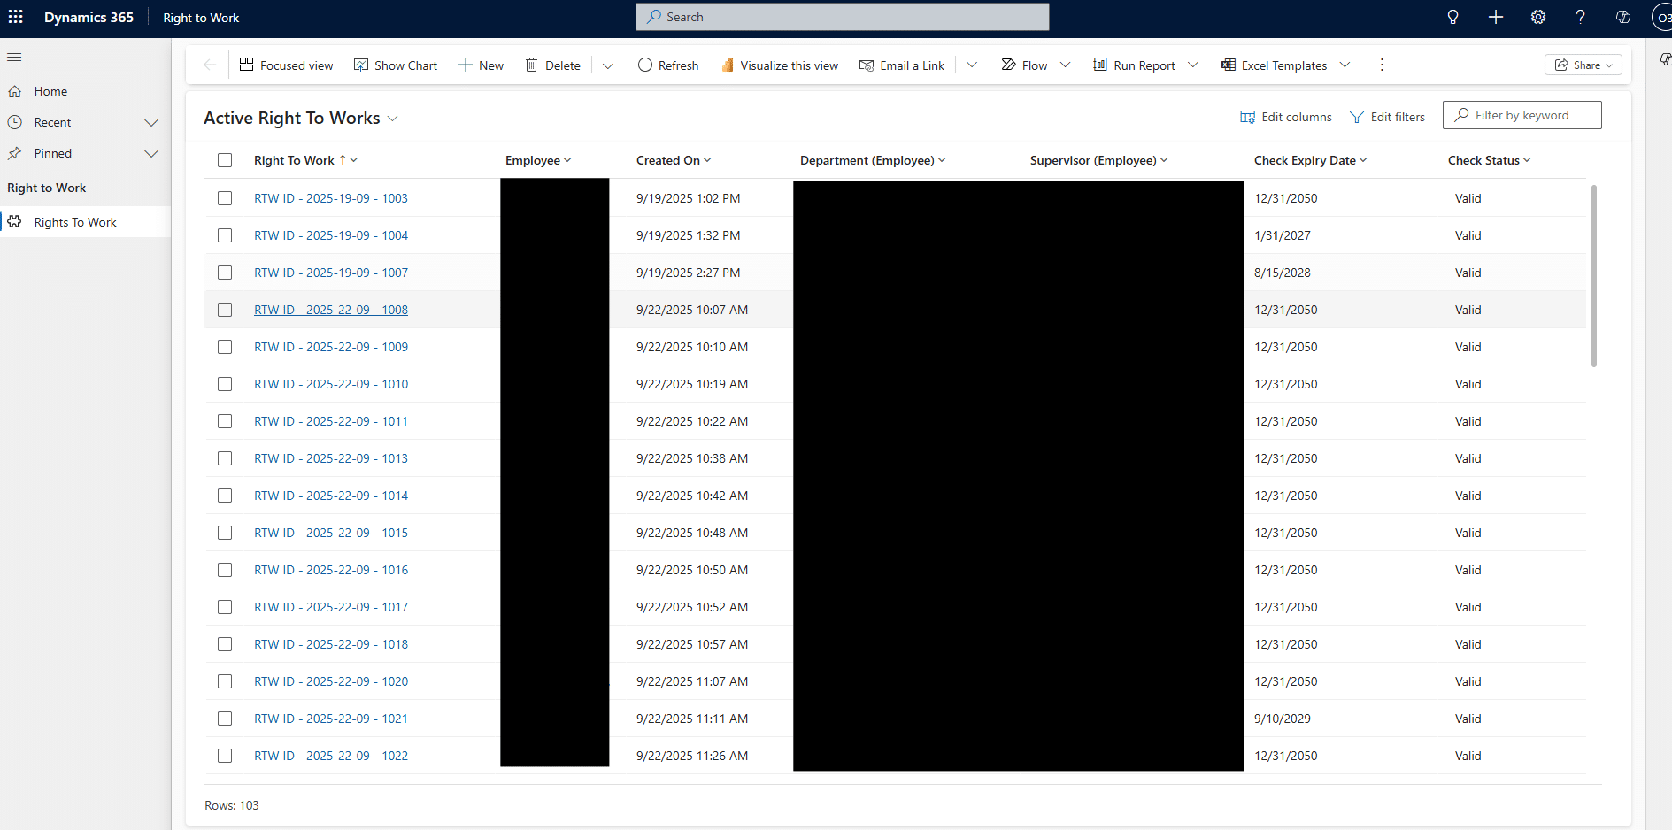This screenshot has width=1672, height=830.
Task: Click the Share button
Action: (1583, 65)
